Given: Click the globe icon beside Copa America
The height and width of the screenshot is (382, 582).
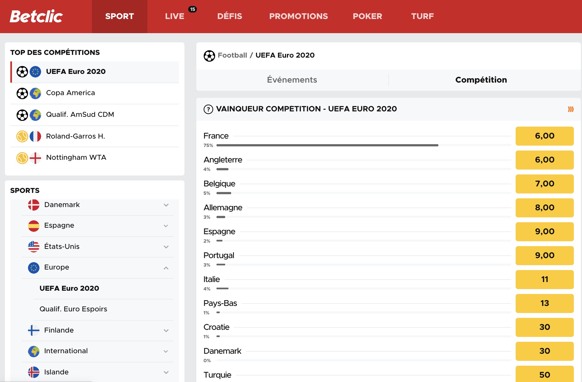Looking at the screenshot, I should tap(35, 93).
